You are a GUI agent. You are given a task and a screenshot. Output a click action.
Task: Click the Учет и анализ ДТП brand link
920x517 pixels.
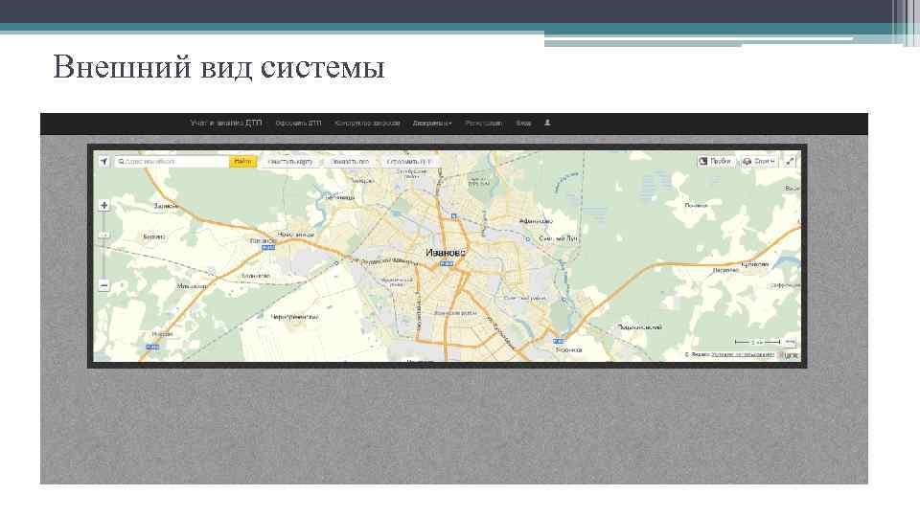click(x=226, y=124)
